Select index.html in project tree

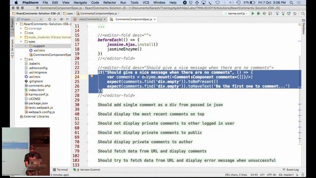click(36, 90)
